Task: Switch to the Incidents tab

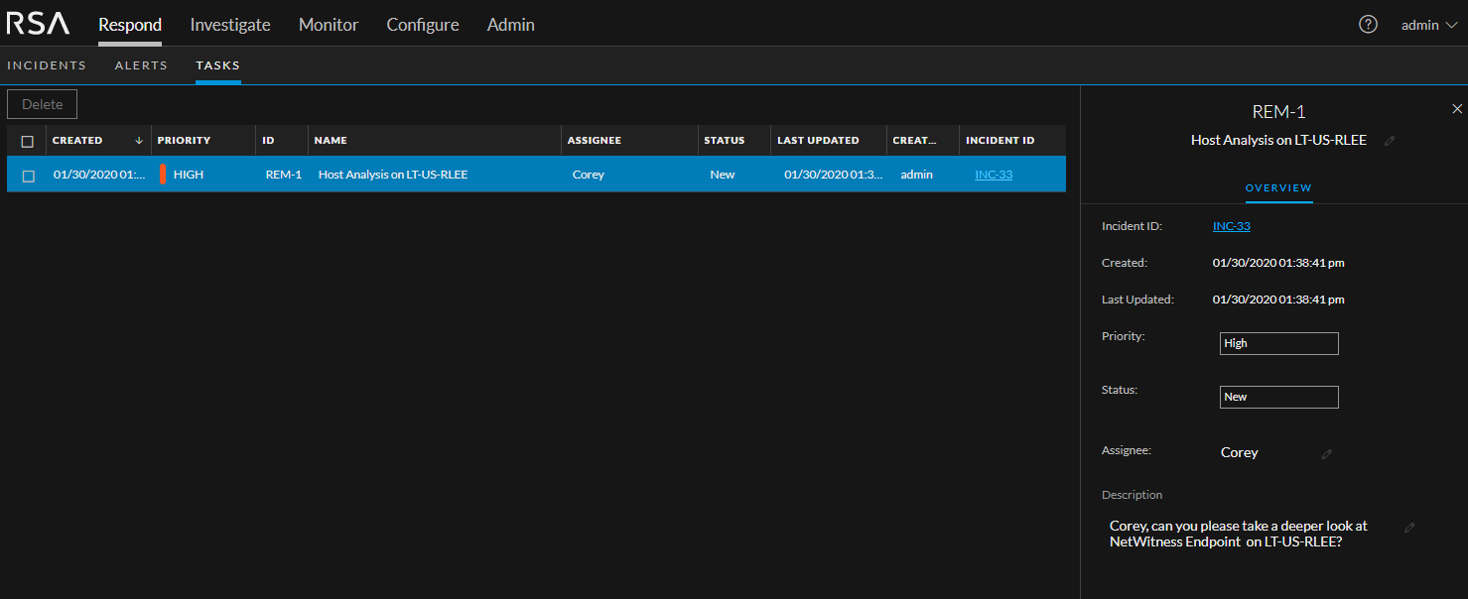Action: pyautogui.click(x=47, y=65)
